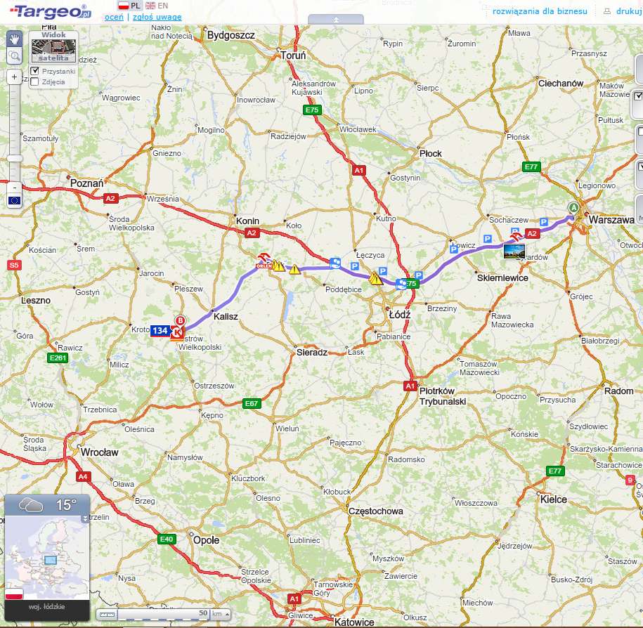
Task: Click 'rozwiązania dla biznesu' link
Action: (x=540, y=11)
